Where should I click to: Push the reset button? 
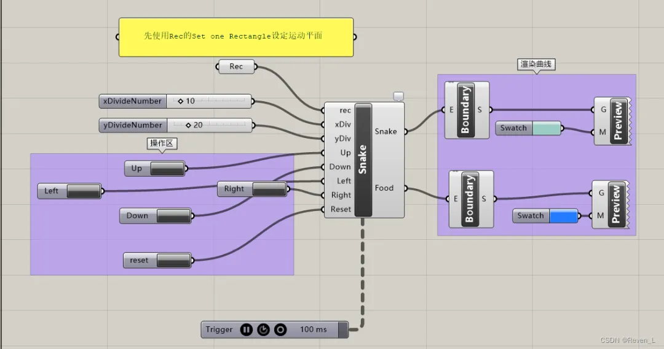173,260
